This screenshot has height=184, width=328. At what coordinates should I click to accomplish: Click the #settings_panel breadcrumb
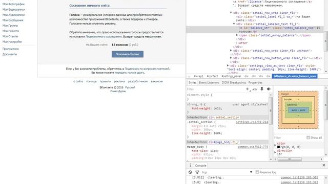(x=231, y=76)
